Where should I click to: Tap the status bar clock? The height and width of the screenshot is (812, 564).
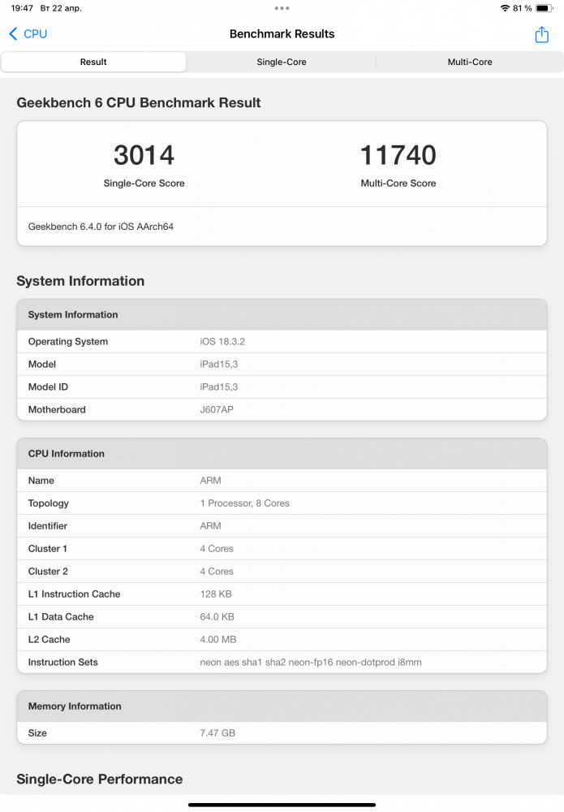pos(23,8)
